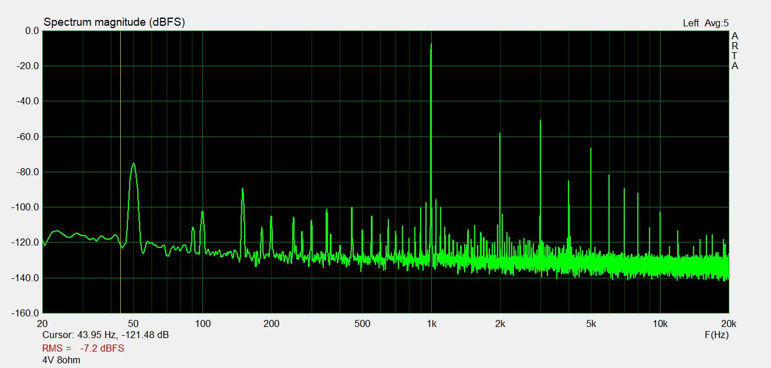
Task: Click the '20k' frequency axis label
Action: click(729, 323)
